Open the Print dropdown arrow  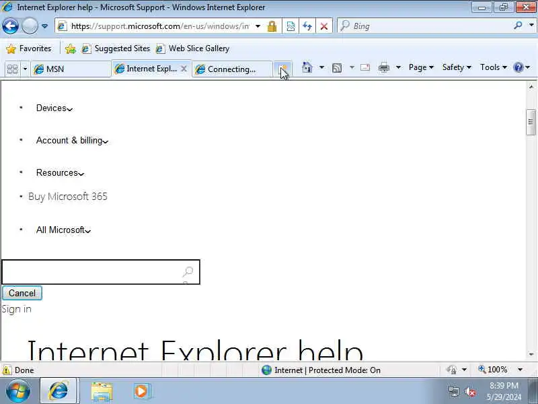coord(398,67)
